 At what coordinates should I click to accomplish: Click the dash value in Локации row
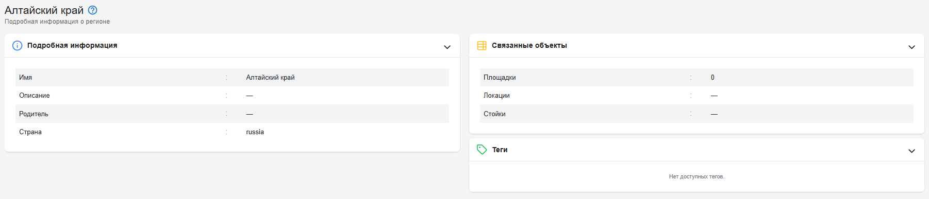[x=714, y=96]
